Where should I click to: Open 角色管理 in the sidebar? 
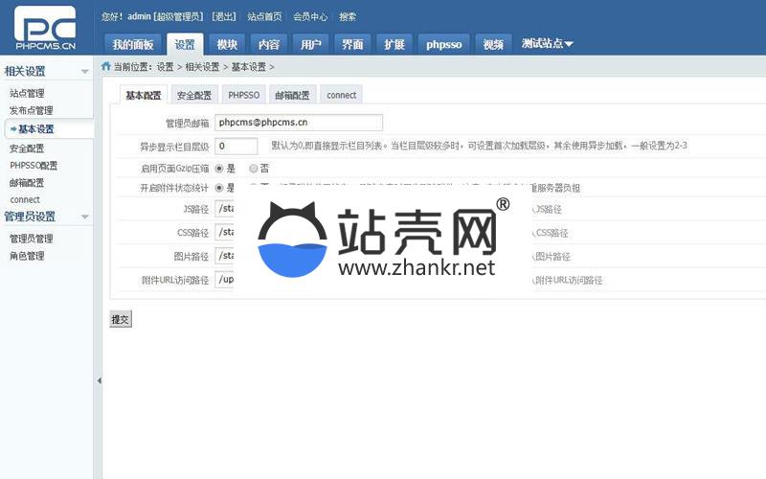27,256
